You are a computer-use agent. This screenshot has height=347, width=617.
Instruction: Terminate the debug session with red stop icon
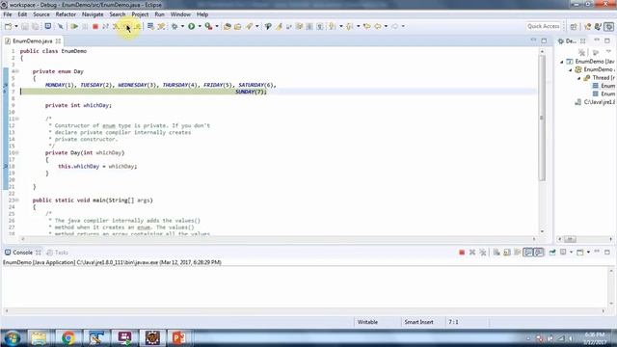pos(95,26)
